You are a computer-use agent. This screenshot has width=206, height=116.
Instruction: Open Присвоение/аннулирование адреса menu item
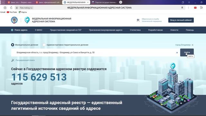coord(106,30)
